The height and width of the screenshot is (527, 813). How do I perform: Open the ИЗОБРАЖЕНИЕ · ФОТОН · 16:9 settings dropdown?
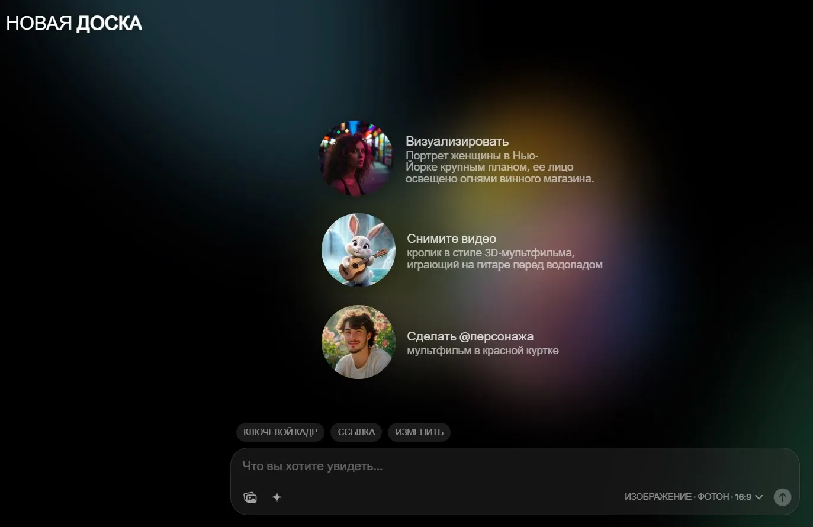[x=694, y=497]
